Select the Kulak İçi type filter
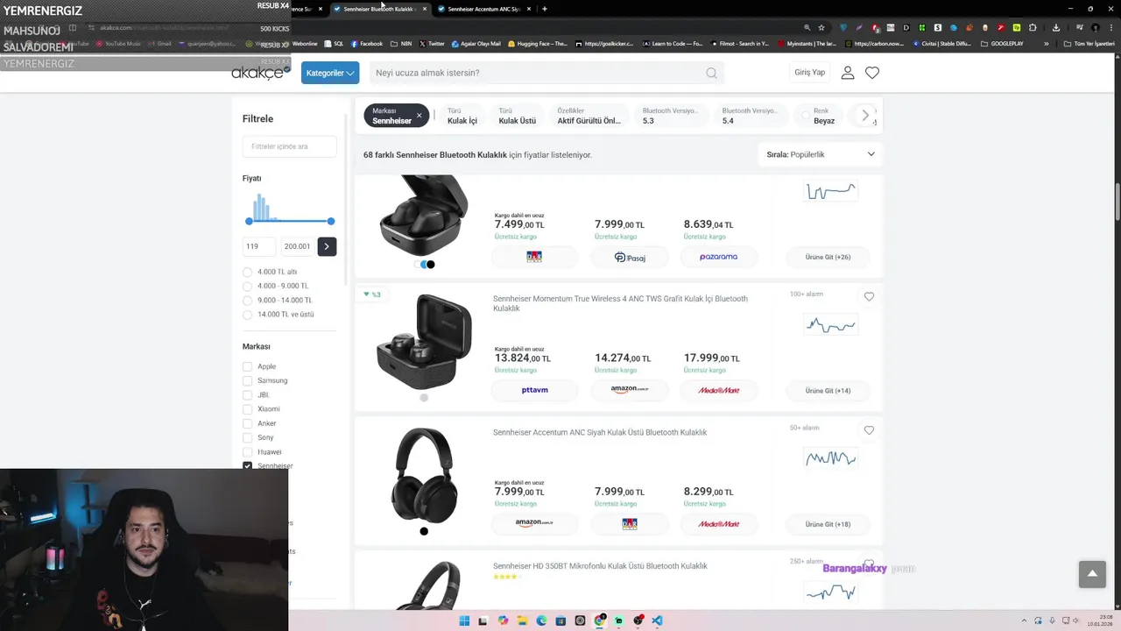Image resolution: width=1121 pixels, height=631 pixels. point(462,116)
